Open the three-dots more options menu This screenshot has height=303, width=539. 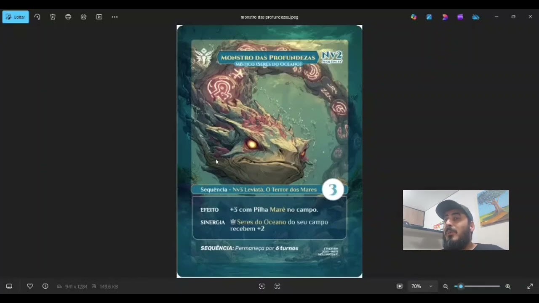point(115,17)
